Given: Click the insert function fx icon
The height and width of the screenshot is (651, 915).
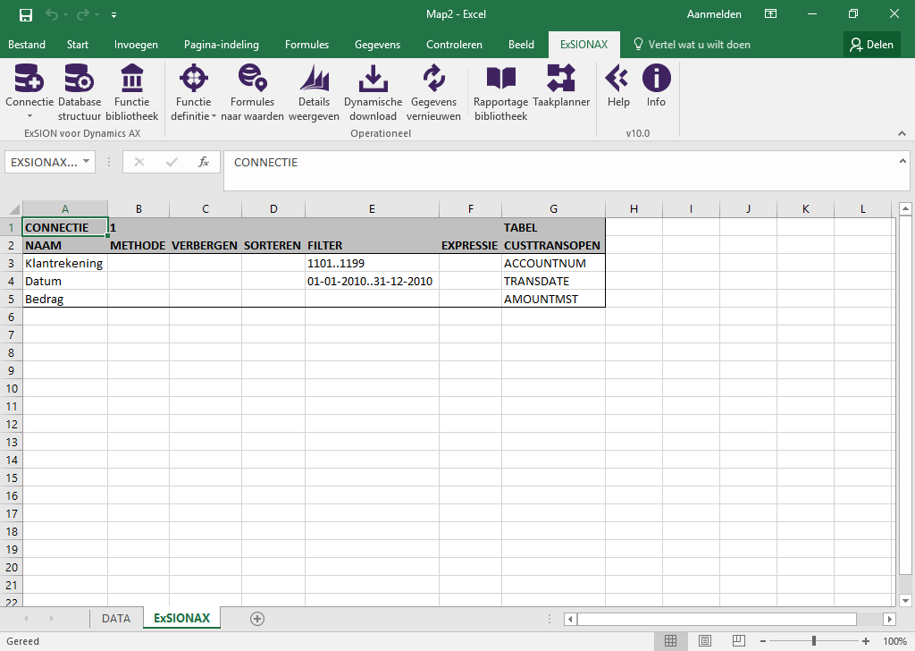Looking at the screenshot, I should (x=203, y=163).
